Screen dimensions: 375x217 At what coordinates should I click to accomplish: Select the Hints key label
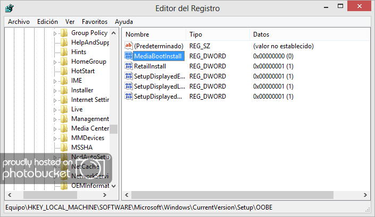pyautogui.click(x=79, y=52)
